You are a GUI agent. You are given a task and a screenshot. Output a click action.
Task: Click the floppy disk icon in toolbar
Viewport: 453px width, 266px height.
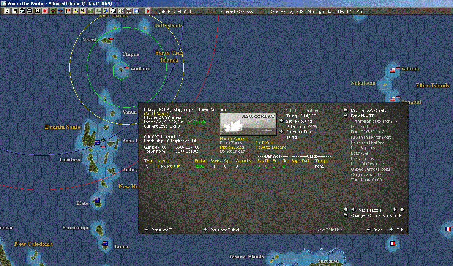(7, 11)
